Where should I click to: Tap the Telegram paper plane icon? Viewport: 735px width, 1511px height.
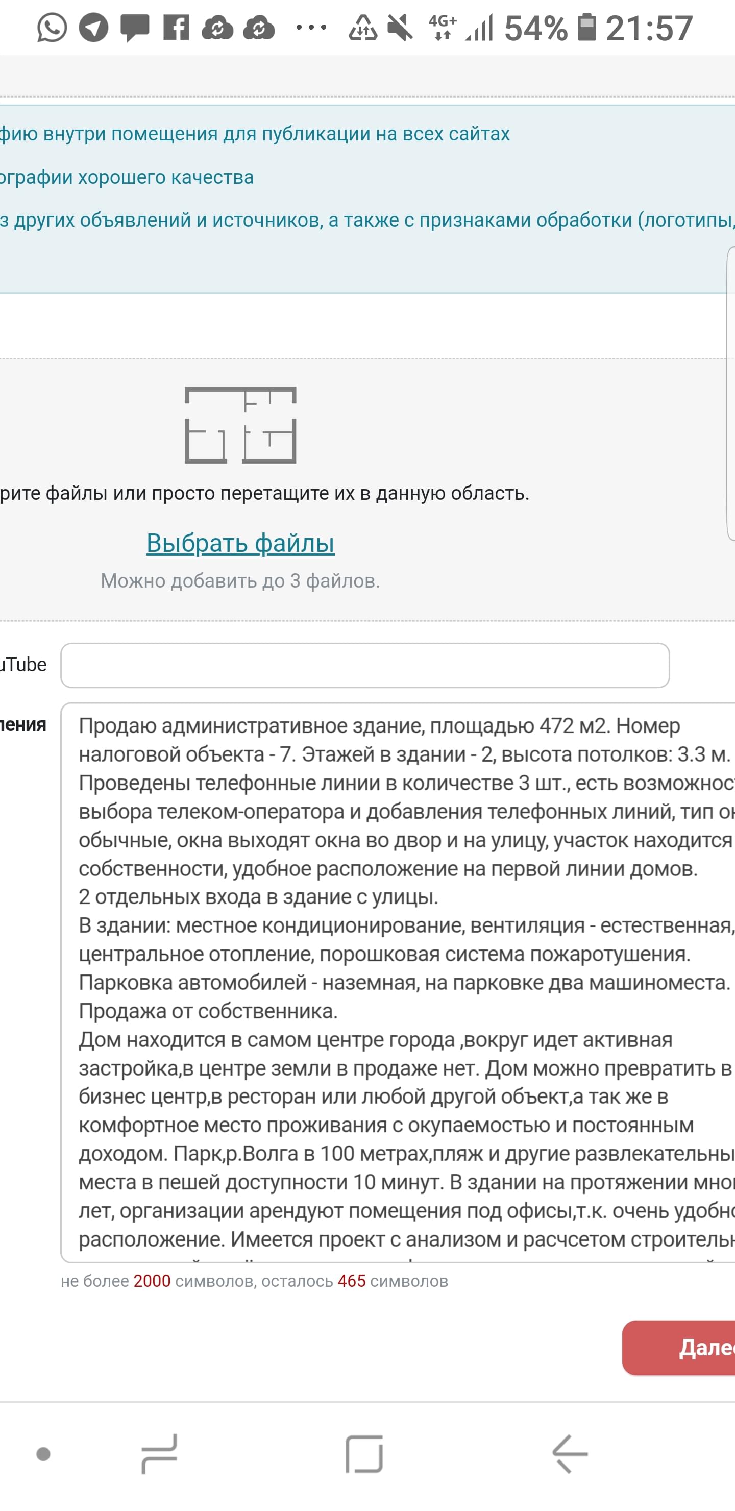pos(94,28)
